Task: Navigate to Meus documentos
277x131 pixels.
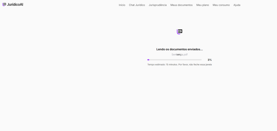Action: click(x=181, y=5)
